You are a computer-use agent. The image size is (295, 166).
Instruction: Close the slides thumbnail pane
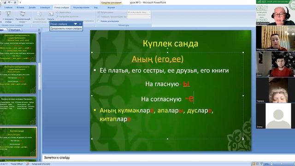point(39,30)
